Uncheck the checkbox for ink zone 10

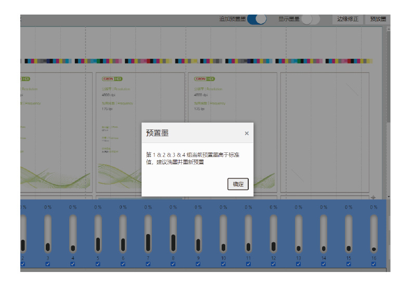[223, 264]
